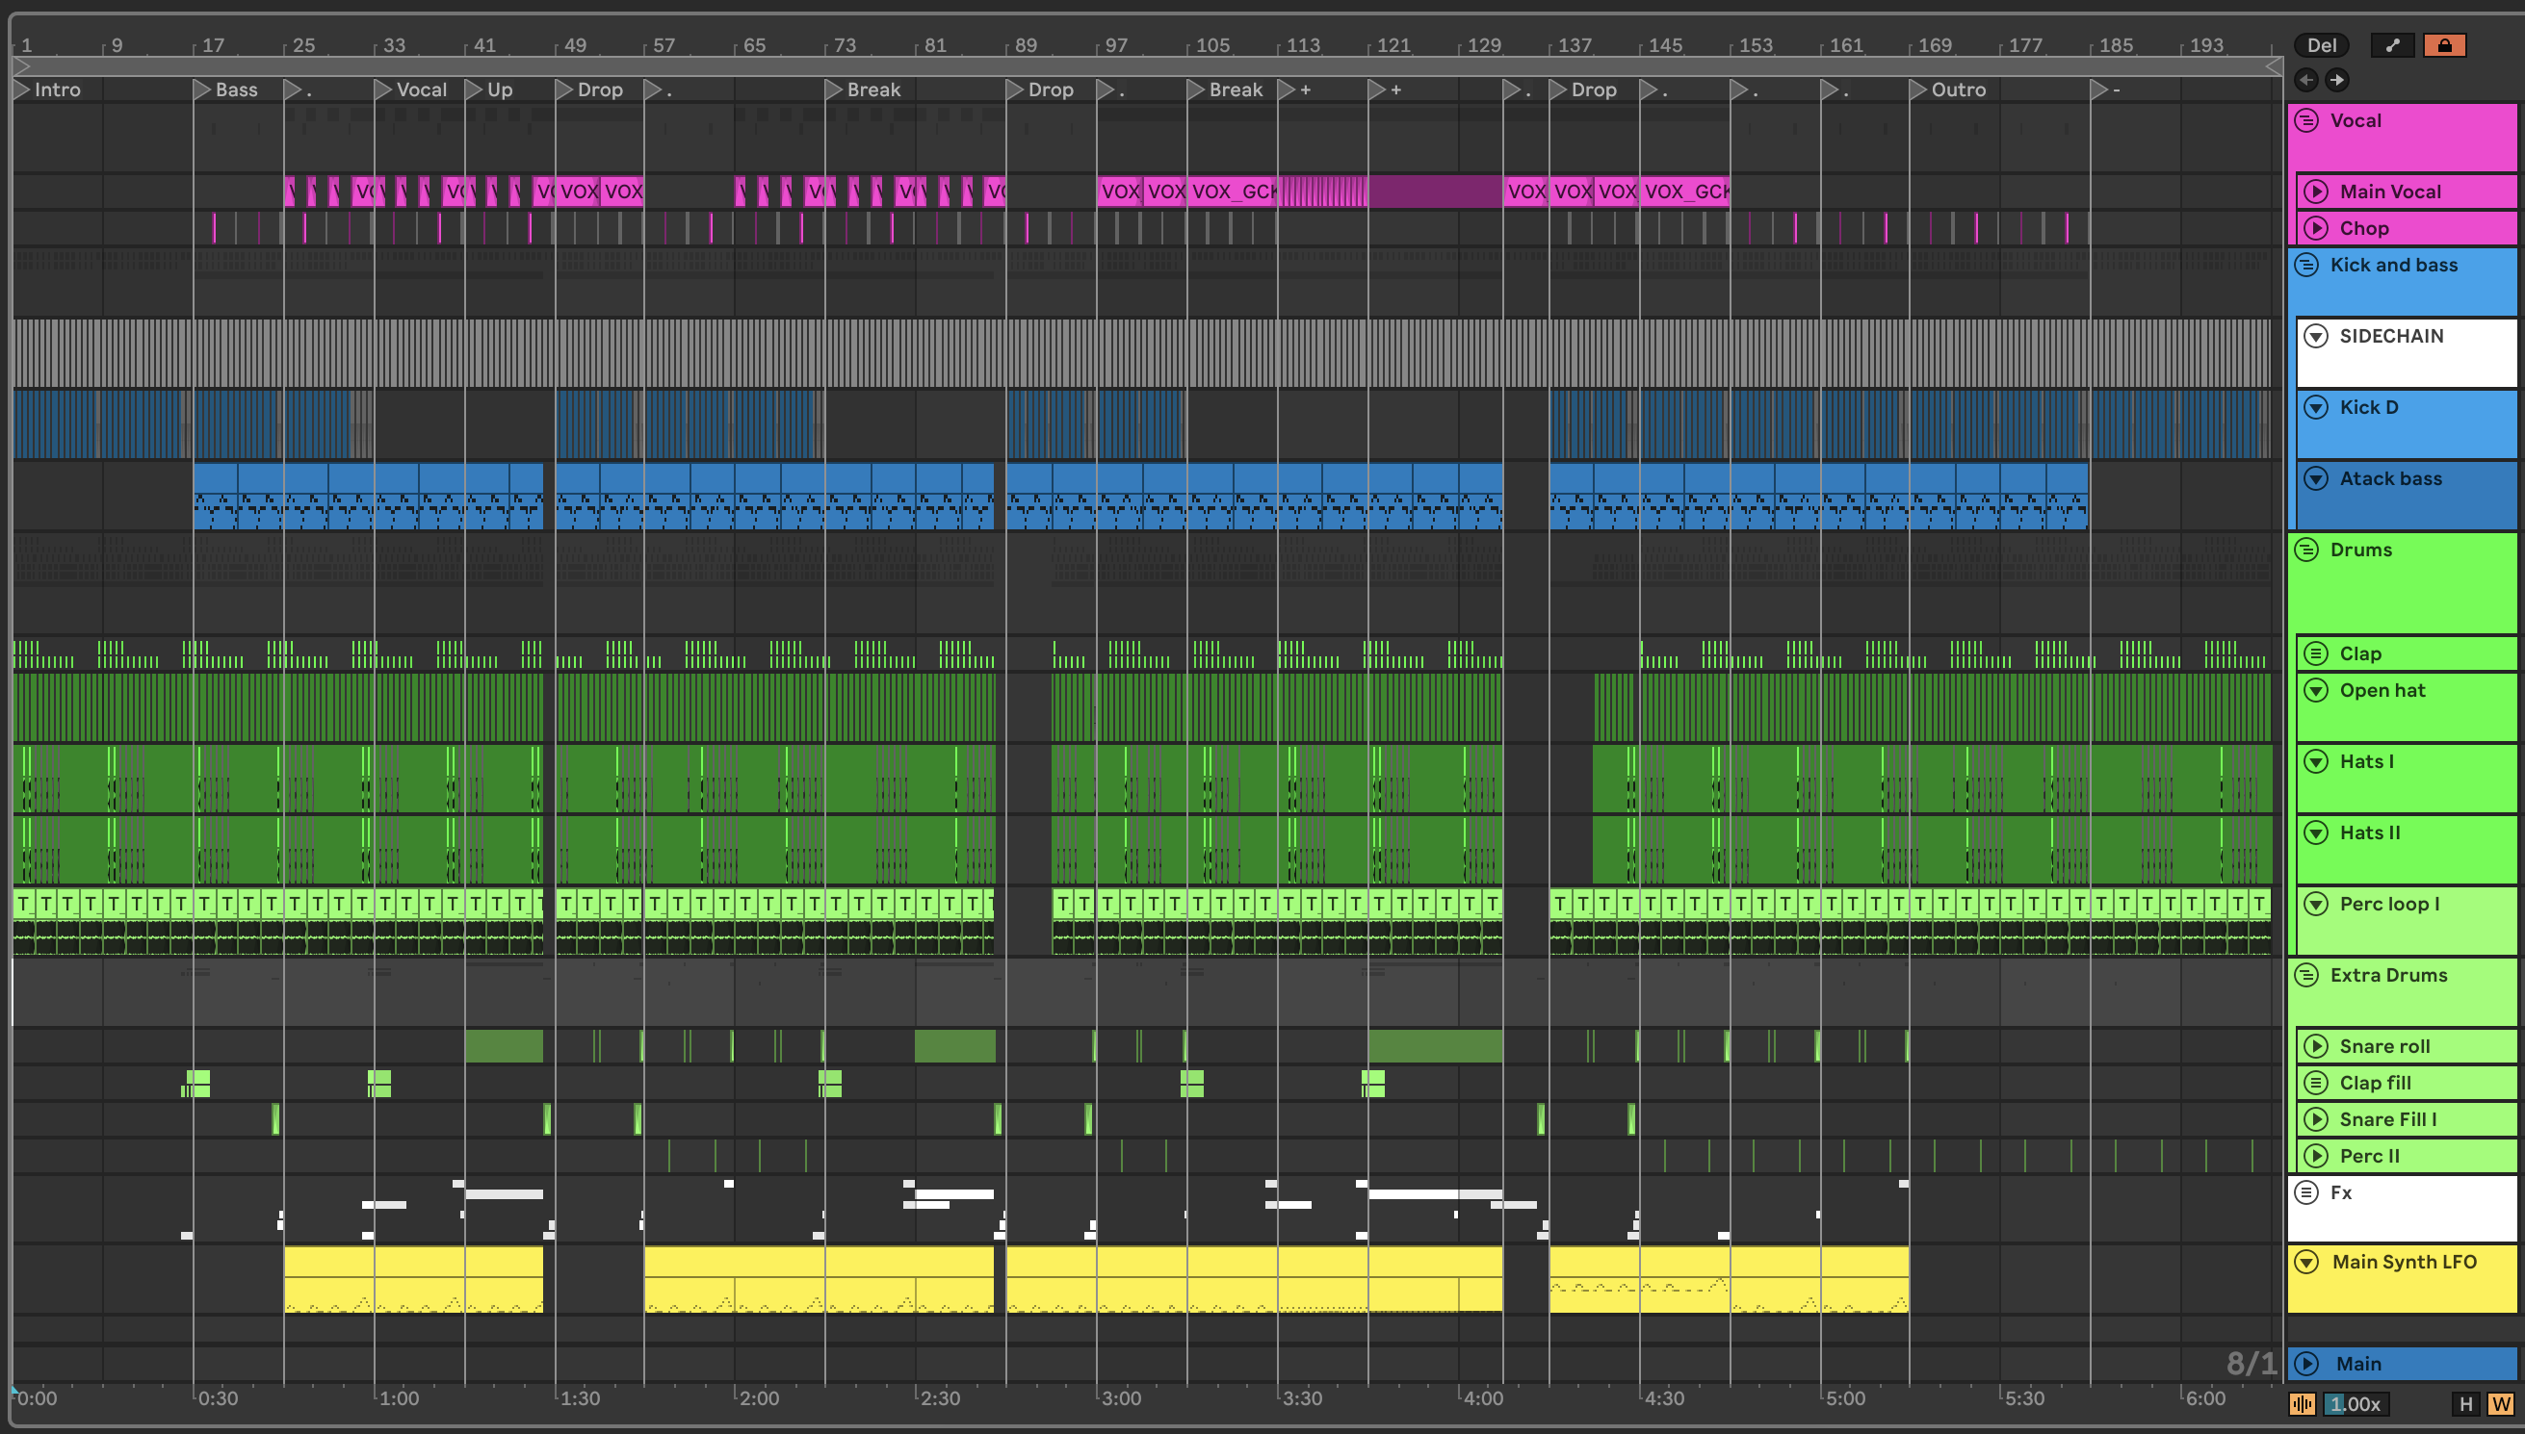Fold the Main Synth LFO track
This screenshot has height=1434, width=2525.
click(x=2306, y=1262)
